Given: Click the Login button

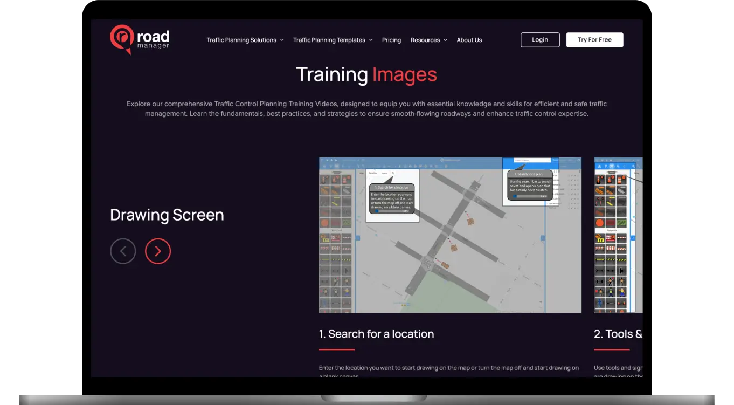Looking at the screenshot, I should 540,40.
